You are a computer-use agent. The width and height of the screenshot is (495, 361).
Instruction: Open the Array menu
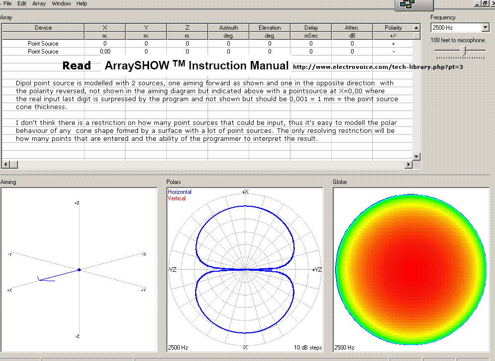coord(39,3)
